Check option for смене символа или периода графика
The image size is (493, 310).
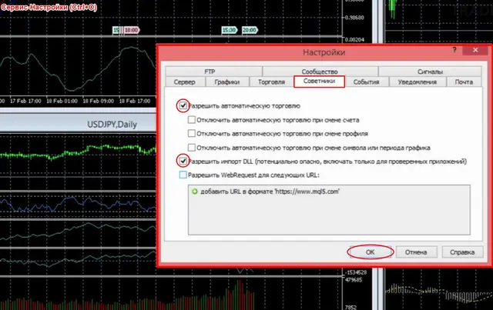[192, 147]
